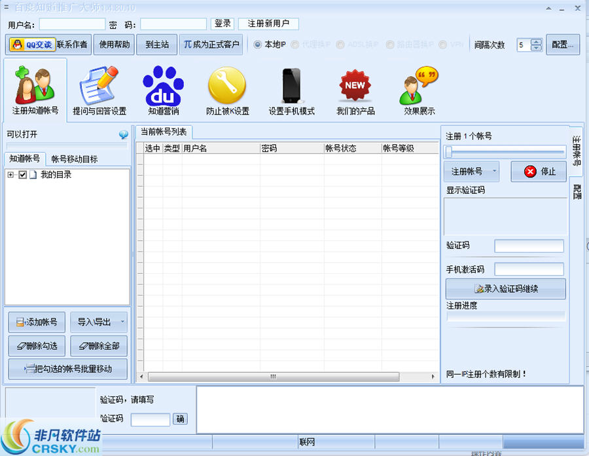This screenshot has width=589, height=456.
Task: Click 把勾选的帐号批量移动 button
Action: 68,369
